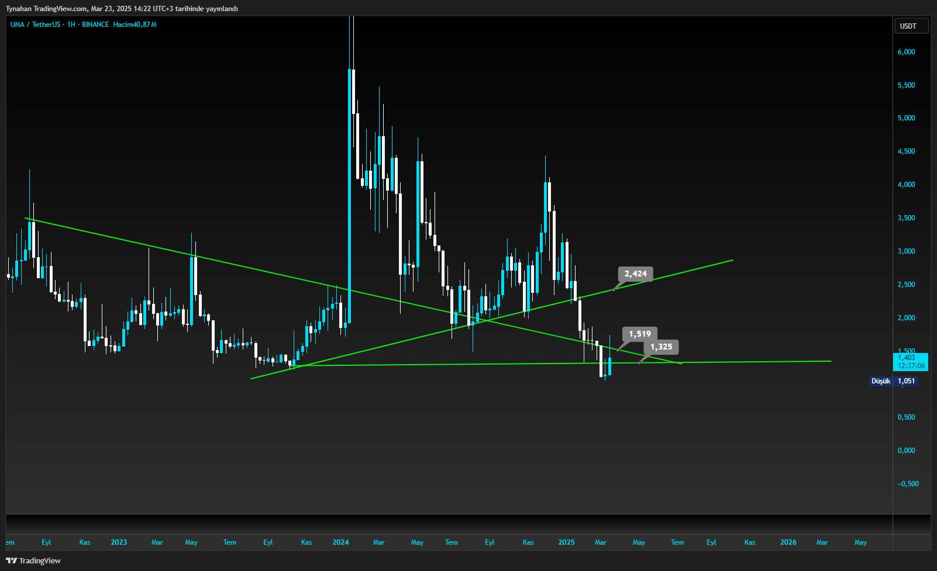Image resolution: width=937 pixels, height=571 pixels.
Task: Click the 2,500 price axis label
Action: (x=906, y=285)
